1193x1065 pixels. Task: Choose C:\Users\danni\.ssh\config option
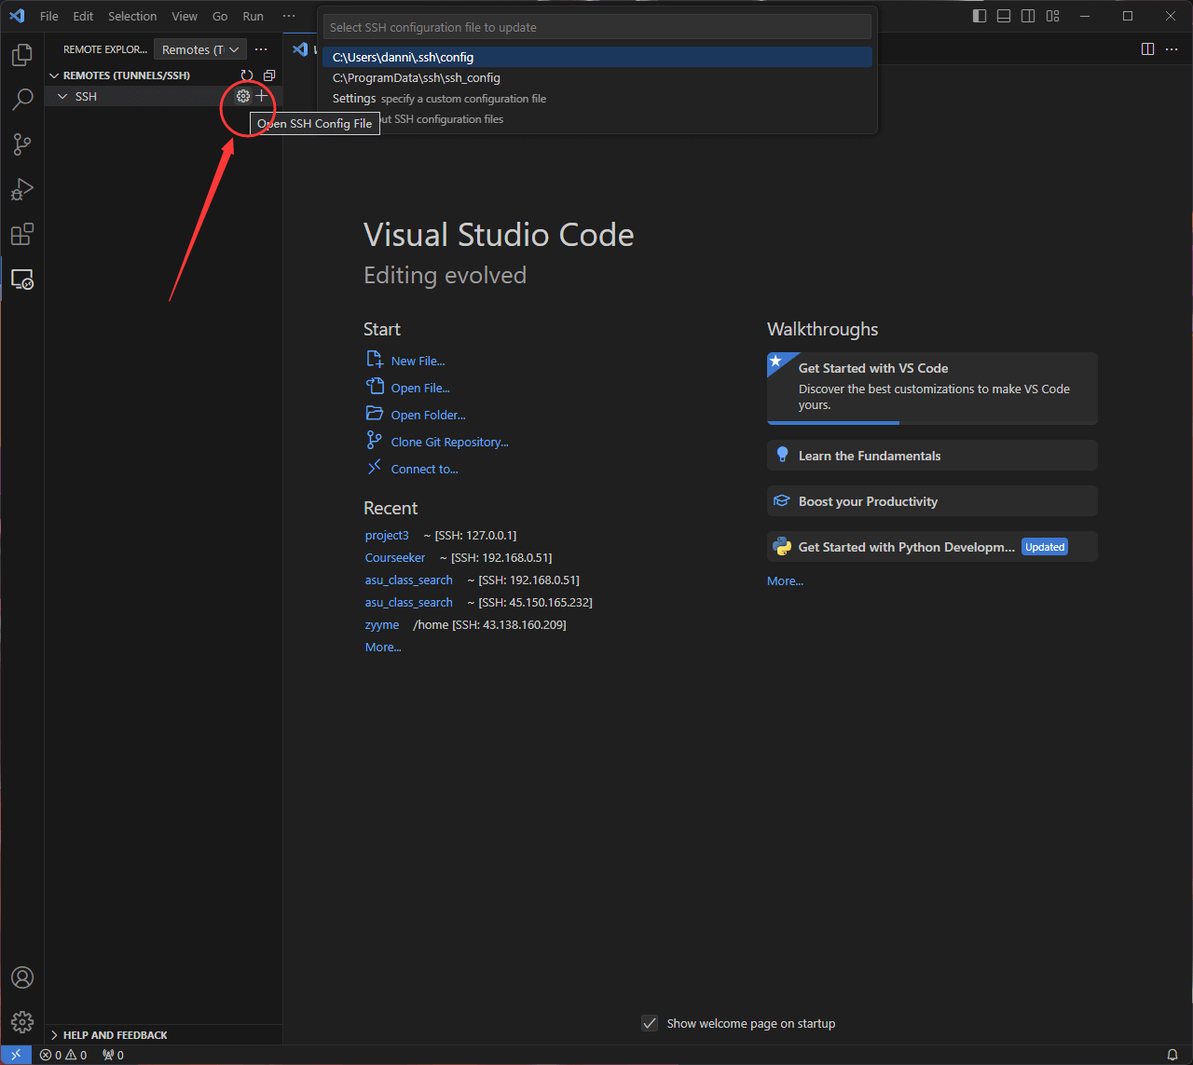pyautogui.click(x=597, y=57)
